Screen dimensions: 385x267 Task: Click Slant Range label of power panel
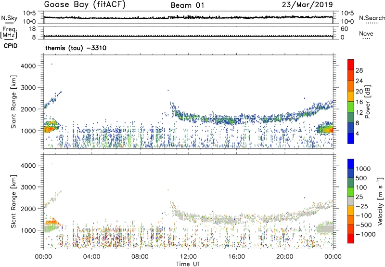(x=13, y=102)
